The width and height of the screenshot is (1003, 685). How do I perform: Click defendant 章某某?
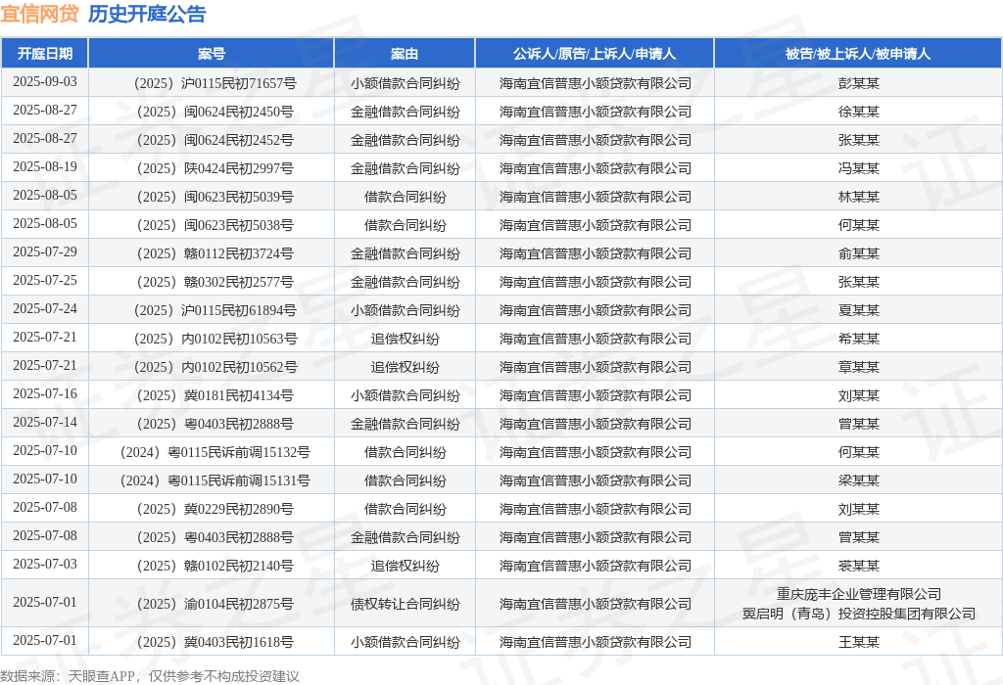click(858, 367)
